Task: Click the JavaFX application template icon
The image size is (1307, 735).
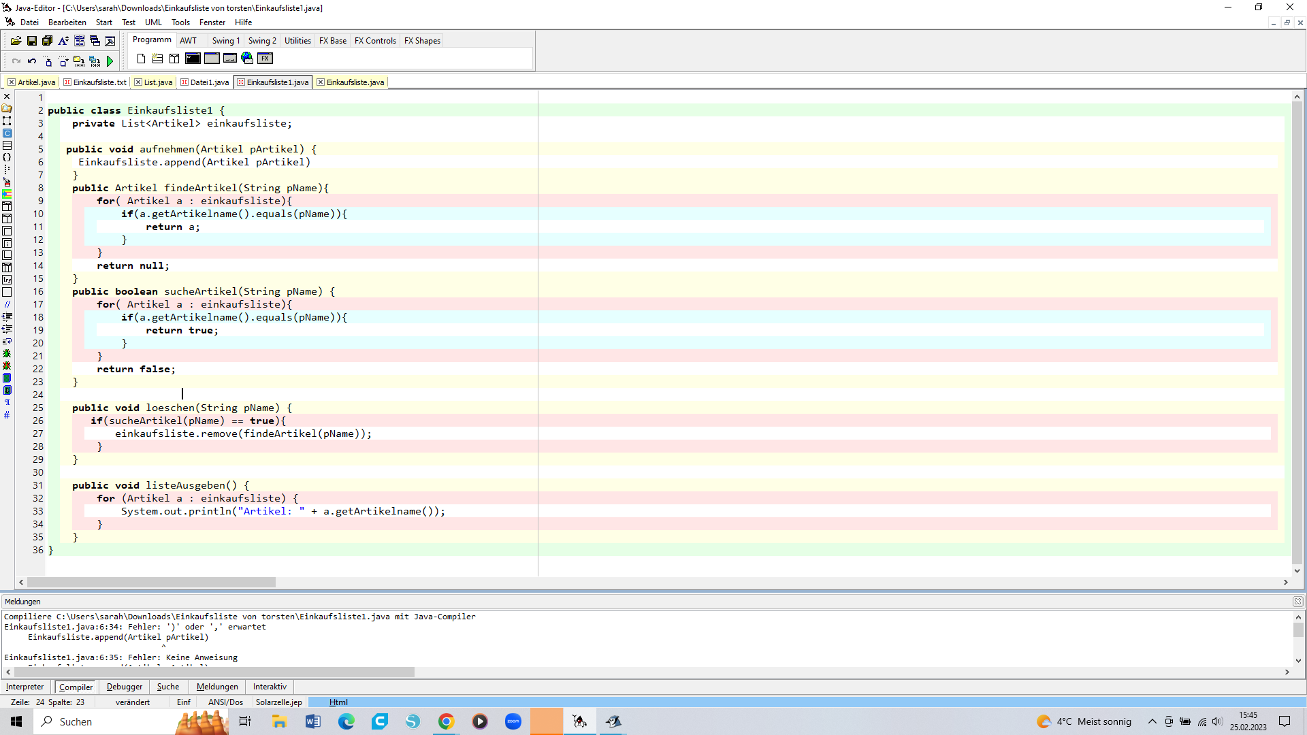Action: coord(265,59)
